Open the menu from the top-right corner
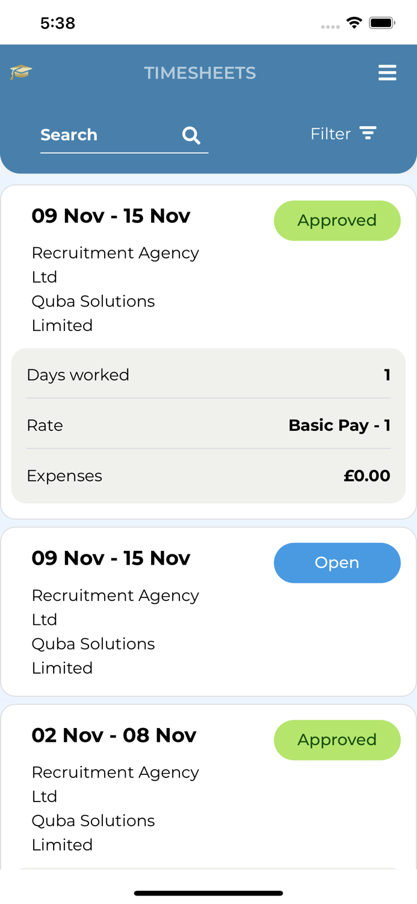The image size is (417, 904). (388, 72)
